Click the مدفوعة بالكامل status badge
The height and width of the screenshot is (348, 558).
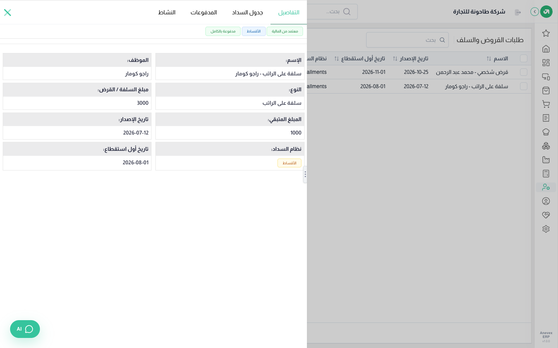[x=223, y=31]
